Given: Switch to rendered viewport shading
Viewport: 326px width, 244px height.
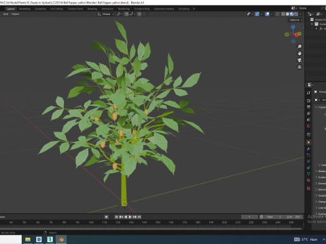Looking at the screenshot, I should [x=296, y=14].
